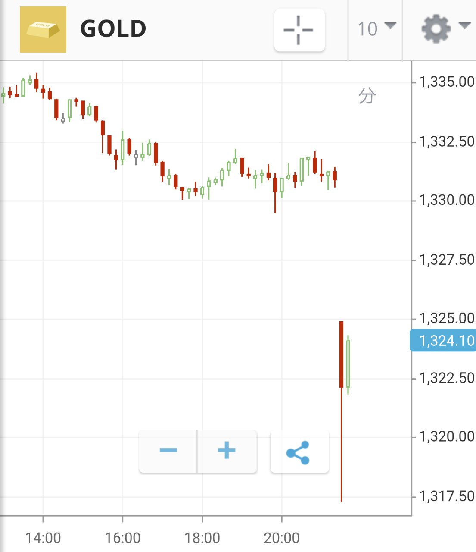Zoom in with the plus button
This screenshot has height=552, width=476.
[227, 451]
